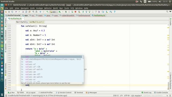Toggle Device File Explorer panel
This screenshot has width=172, height=97.
point(170,81)
